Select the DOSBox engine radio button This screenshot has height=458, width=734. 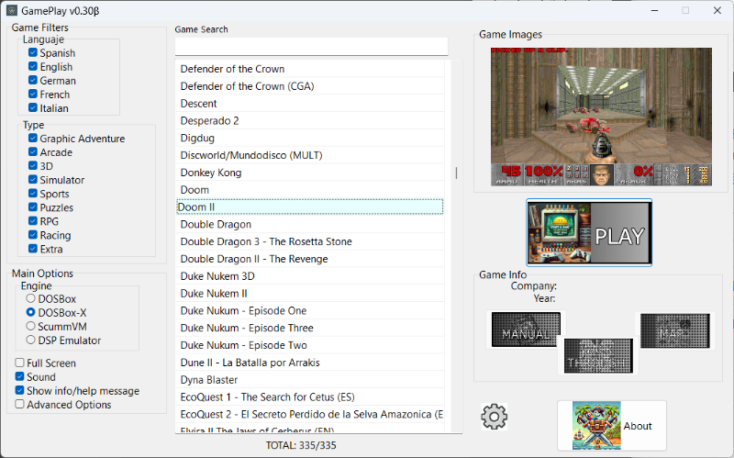pyautogui.click(x=31, y=298)
